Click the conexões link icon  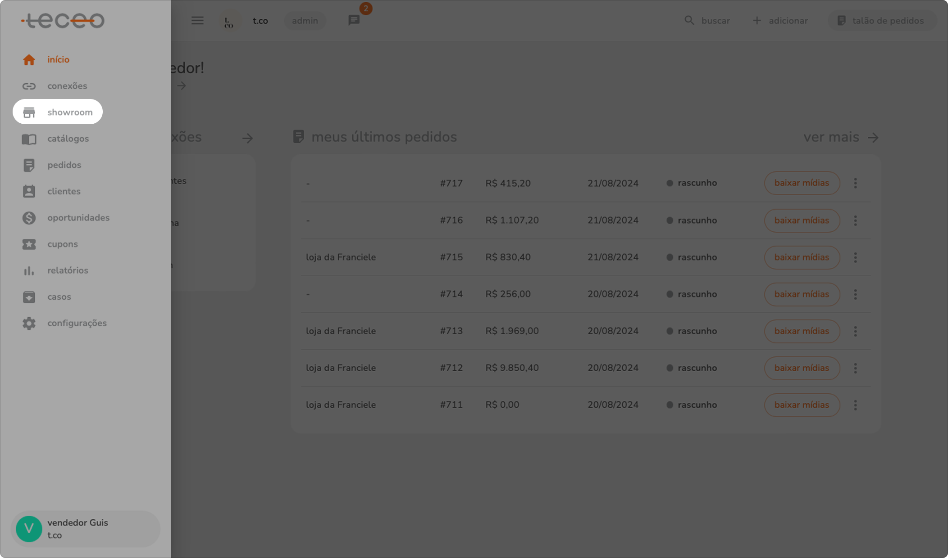point(29,86)
